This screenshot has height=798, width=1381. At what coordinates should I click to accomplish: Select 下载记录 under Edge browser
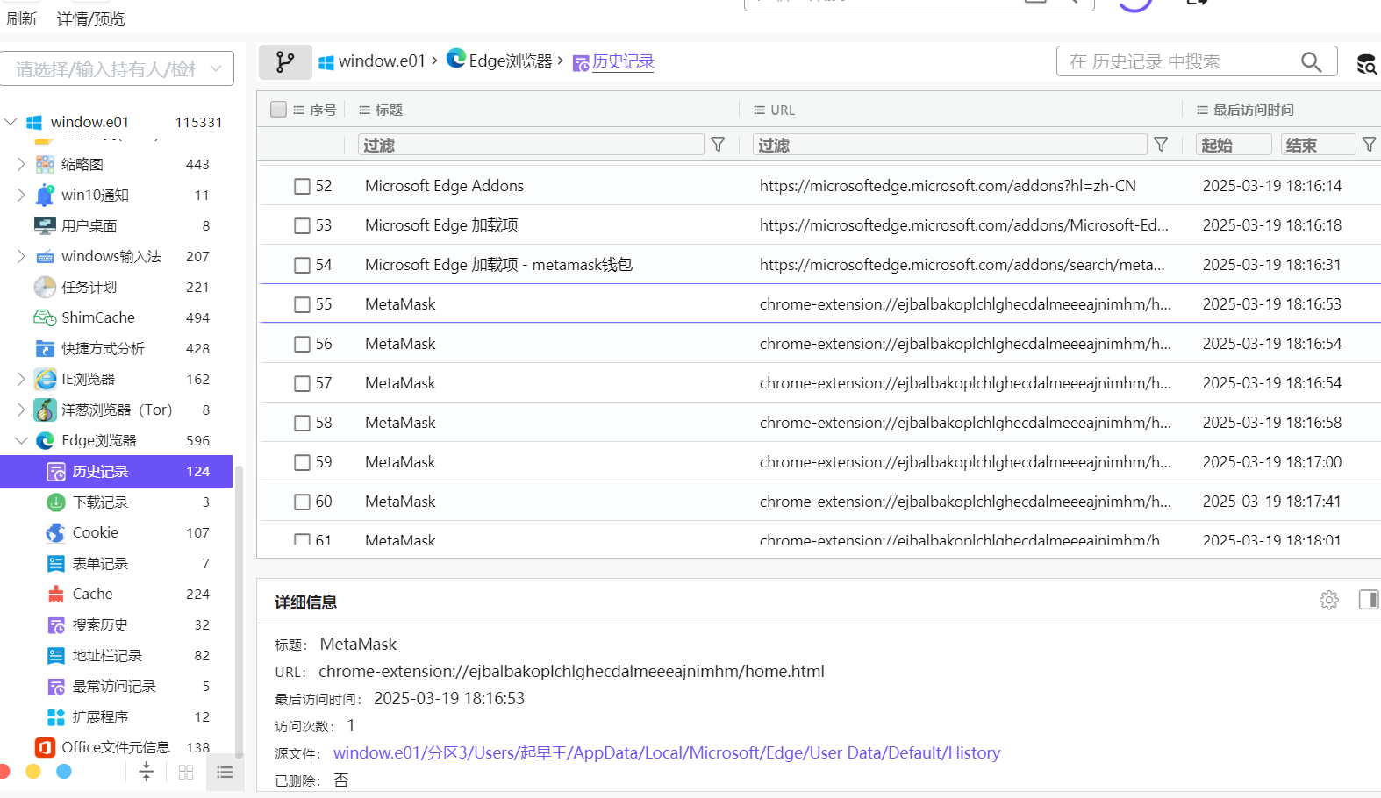click(x=100, y=502)
